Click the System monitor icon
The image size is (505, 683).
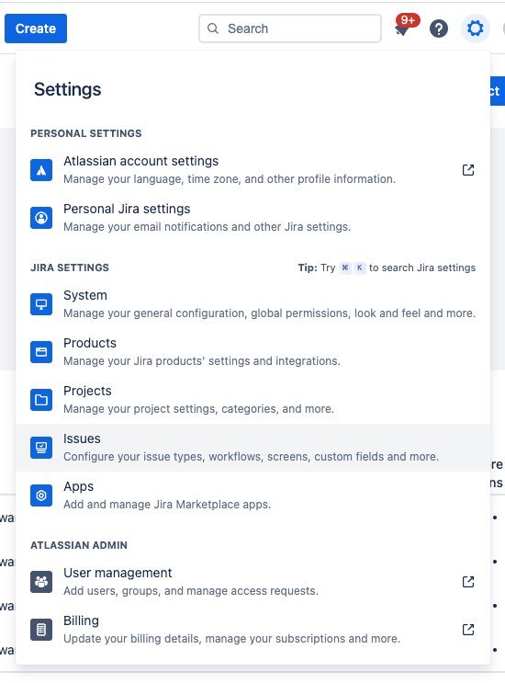[x=41, y=304]
